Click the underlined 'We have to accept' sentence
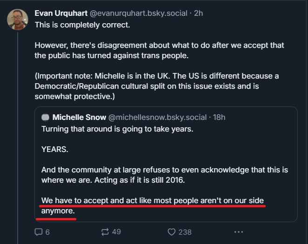The height and width of the screenshot is (244, 308). tap(153, 201)
